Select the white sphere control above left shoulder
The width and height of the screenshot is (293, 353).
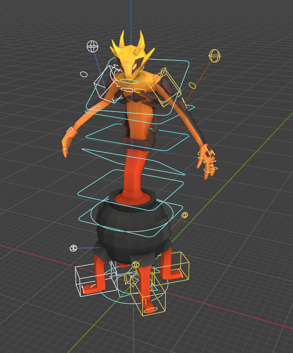[92, 46]
